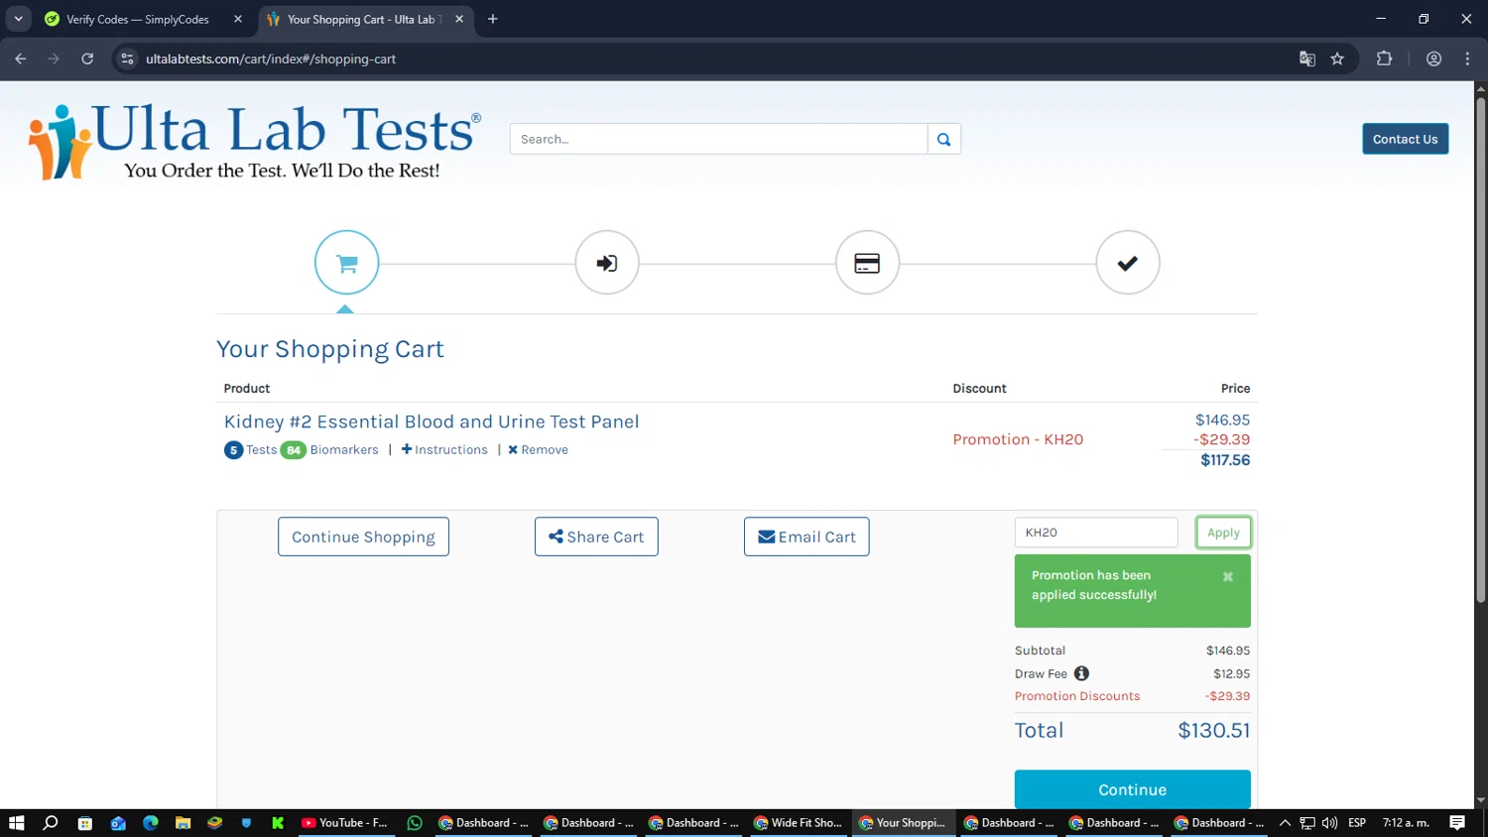Show hidden system tray icons

pyautogui.click(x=1285, y=823)
